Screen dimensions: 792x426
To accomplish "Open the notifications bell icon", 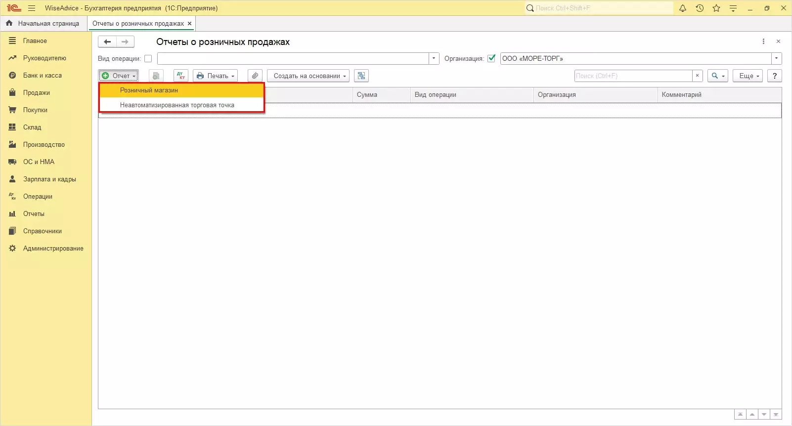I will pyautogui.click(x=683, y=8).
